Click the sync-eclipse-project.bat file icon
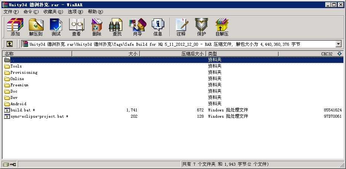This screenshot has height=169, width=346. [x=7, y=116]
